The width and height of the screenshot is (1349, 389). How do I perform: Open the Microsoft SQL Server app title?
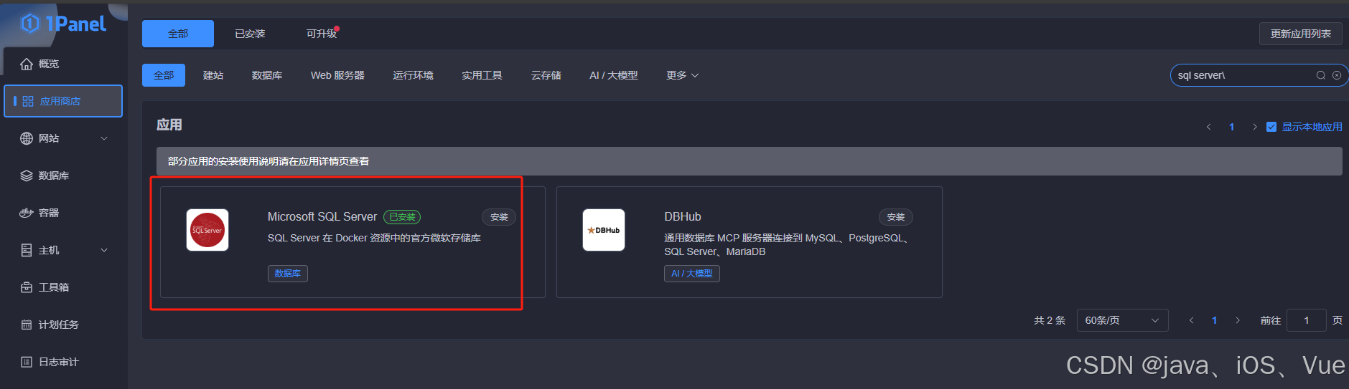(322, 216)
